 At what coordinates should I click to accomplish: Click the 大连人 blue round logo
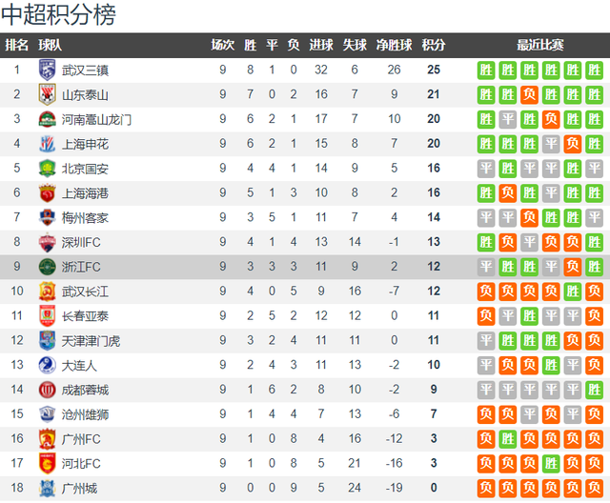point(47,365)
